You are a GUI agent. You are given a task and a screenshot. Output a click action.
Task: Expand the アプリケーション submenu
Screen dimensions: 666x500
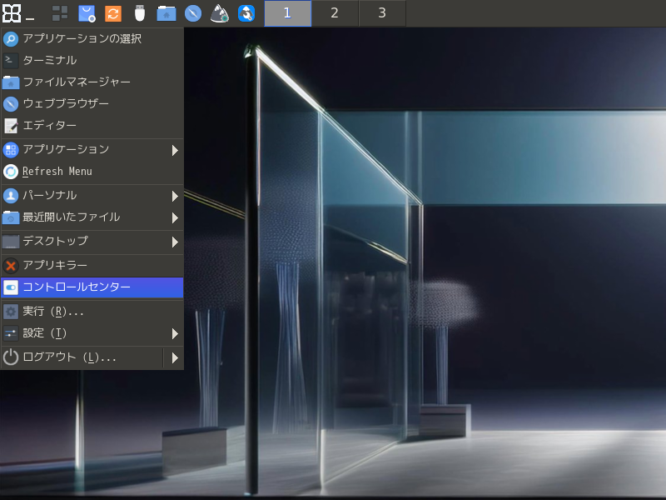point(92,150)
